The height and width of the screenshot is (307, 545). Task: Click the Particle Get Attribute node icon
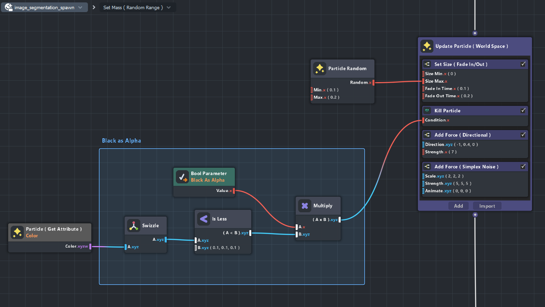click(x=17, y=232)
